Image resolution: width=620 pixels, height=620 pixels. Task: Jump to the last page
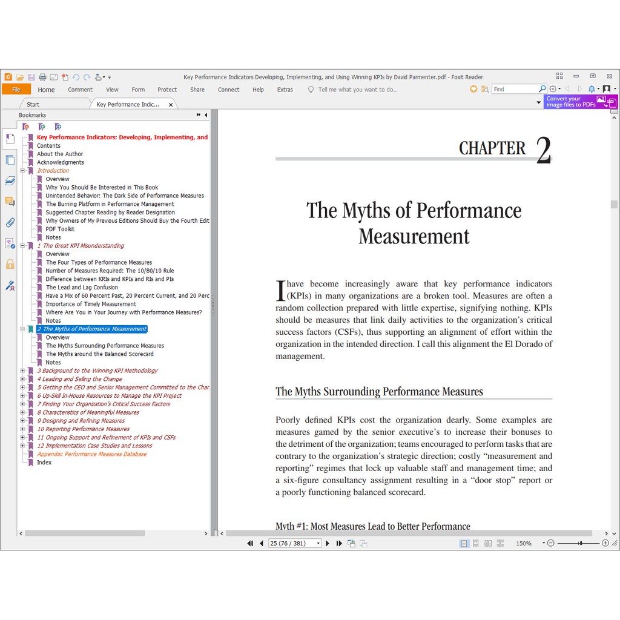(337, 544)
